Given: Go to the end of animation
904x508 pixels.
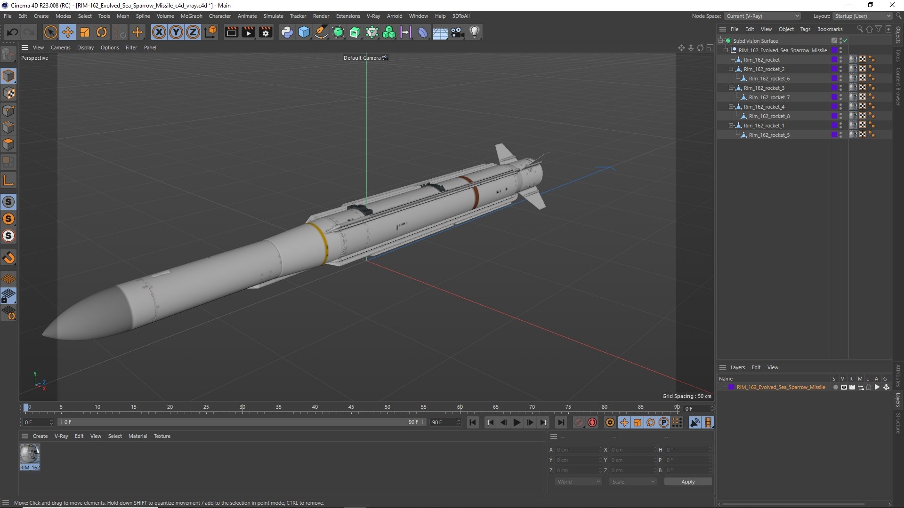Looking at the screenshot, I should pyautogui.click(x=561, y=422).
